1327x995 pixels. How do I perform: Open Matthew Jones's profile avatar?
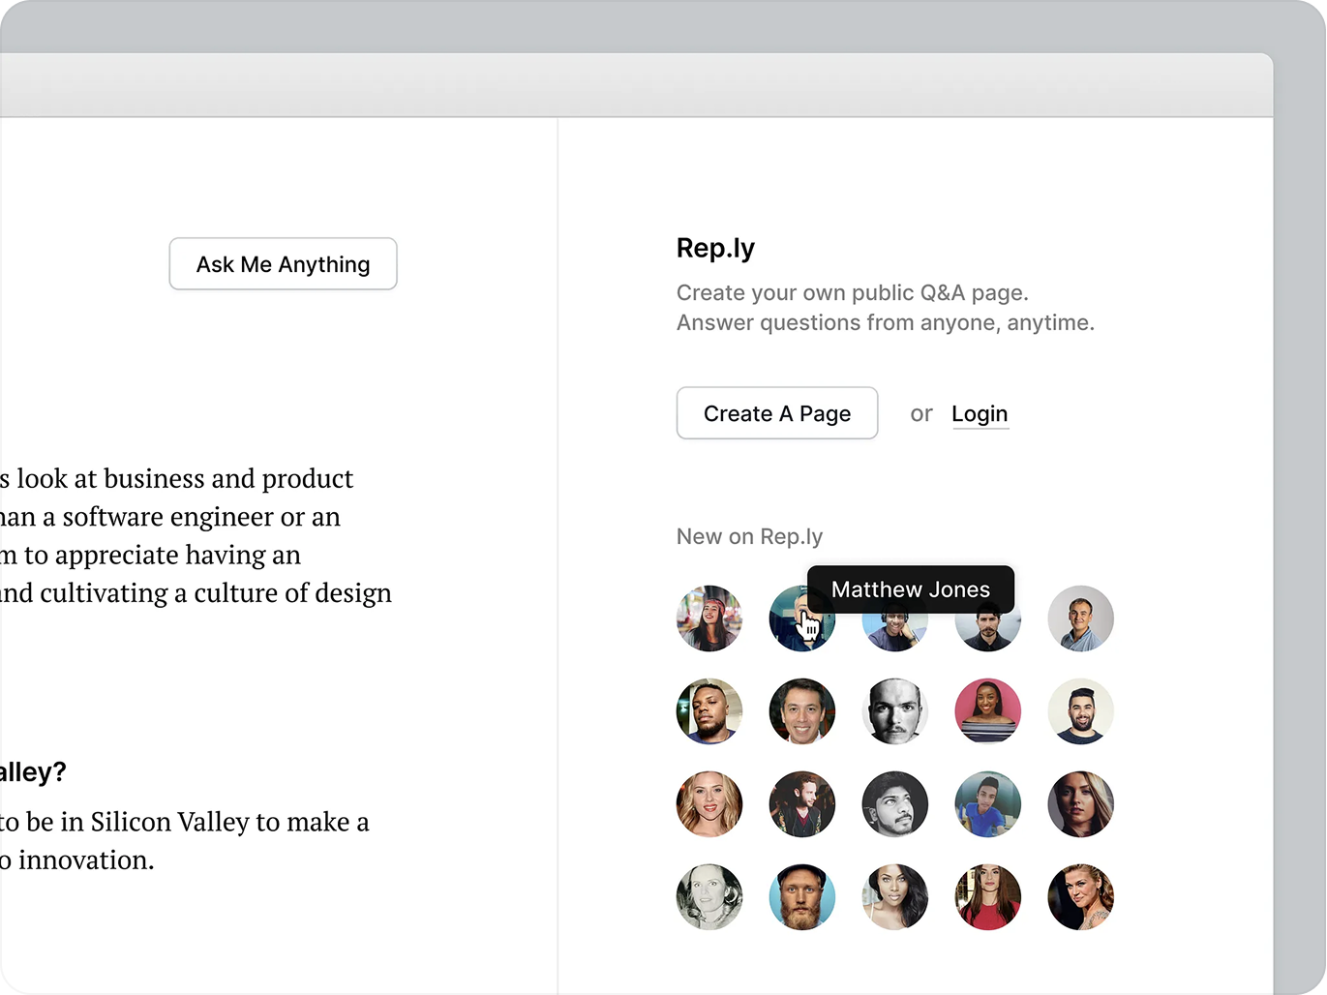pos(802,624)
